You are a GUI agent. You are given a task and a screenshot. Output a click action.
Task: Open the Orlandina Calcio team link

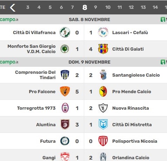[131, 158]
